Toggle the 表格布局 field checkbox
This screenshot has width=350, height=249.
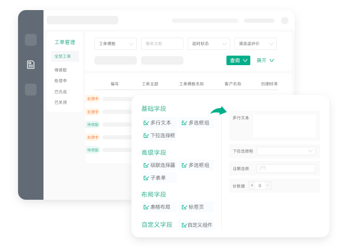tap(146, 207)
